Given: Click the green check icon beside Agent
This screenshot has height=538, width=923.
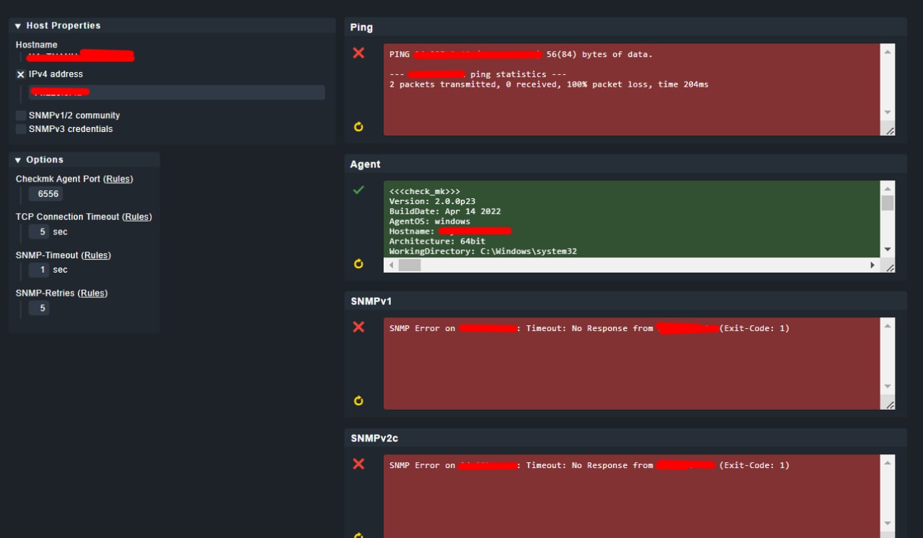Looking at the screenshot, I should [x=358, y=190].
